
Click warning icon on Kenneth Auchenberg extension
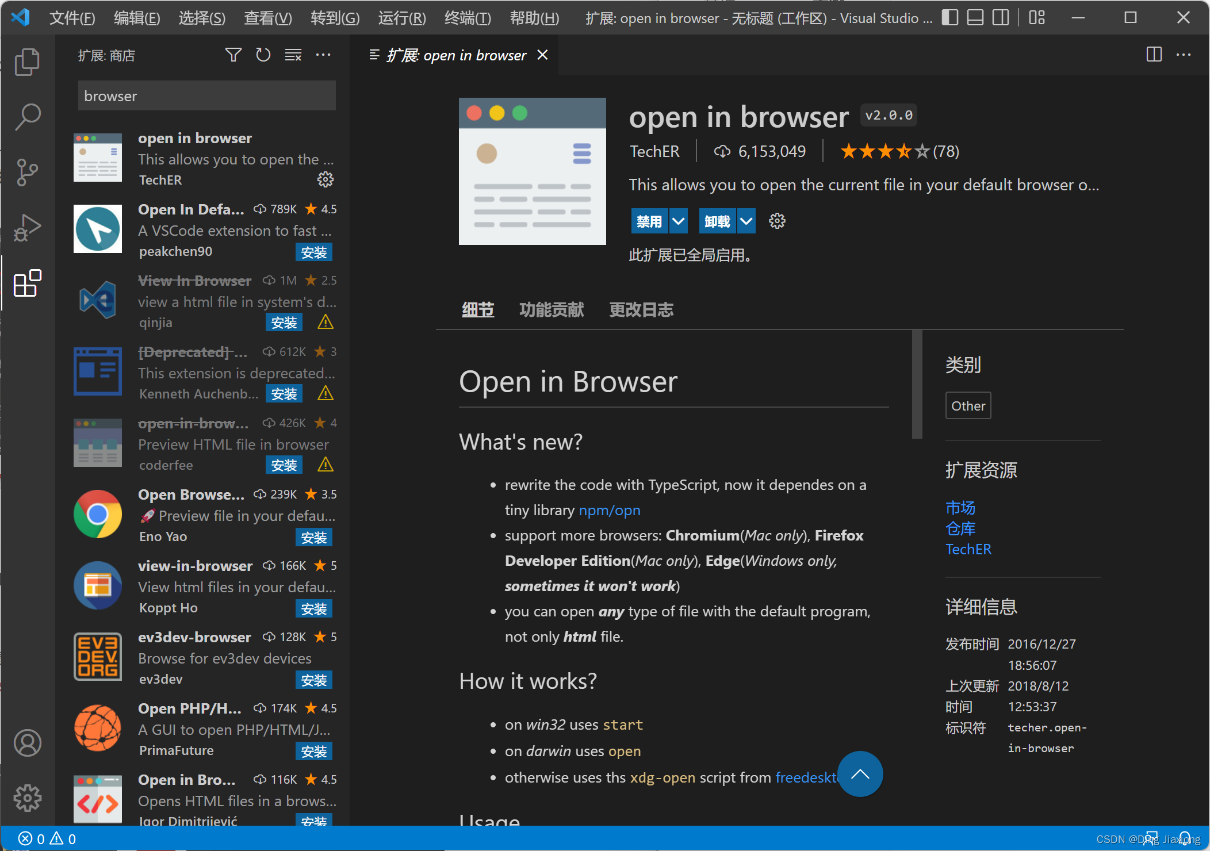tap(326, 393)
